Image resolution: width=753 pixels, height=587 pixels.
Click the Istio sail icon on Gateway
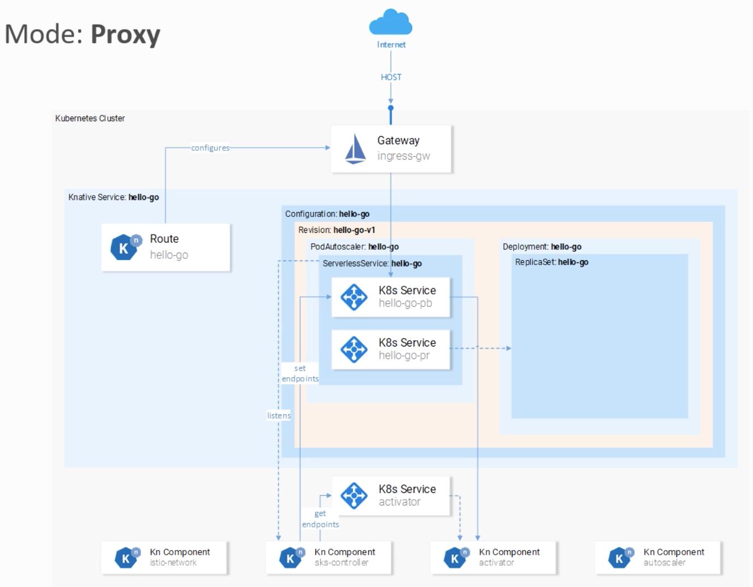pyautogui.click(x=356, y=149)
